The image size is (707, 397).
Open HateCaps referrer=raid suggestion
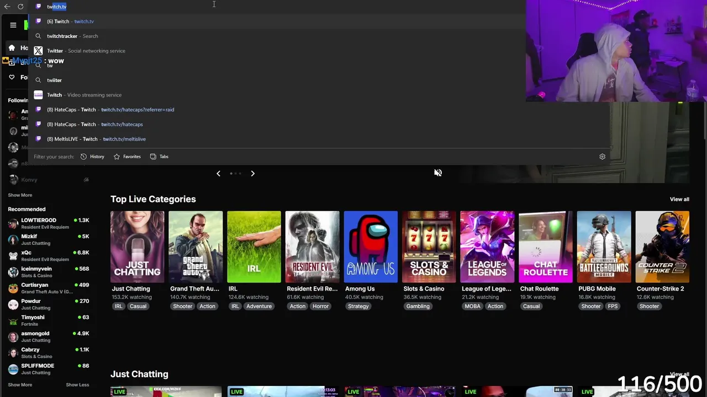coord(319,110)
